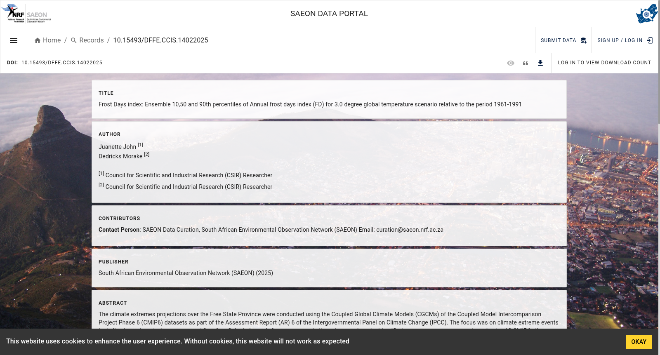Click the publisher text South African Environmental Observation Network

coord(186,273)
